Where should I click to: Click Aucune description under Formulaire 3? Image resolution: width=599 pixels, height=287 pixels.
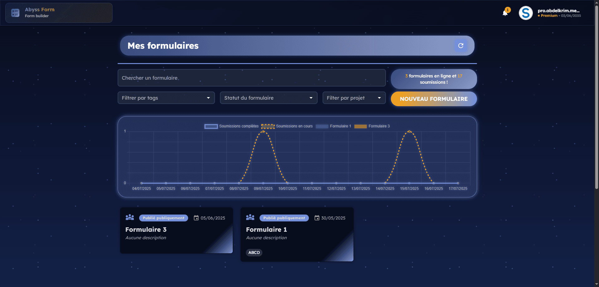[146, 238]
